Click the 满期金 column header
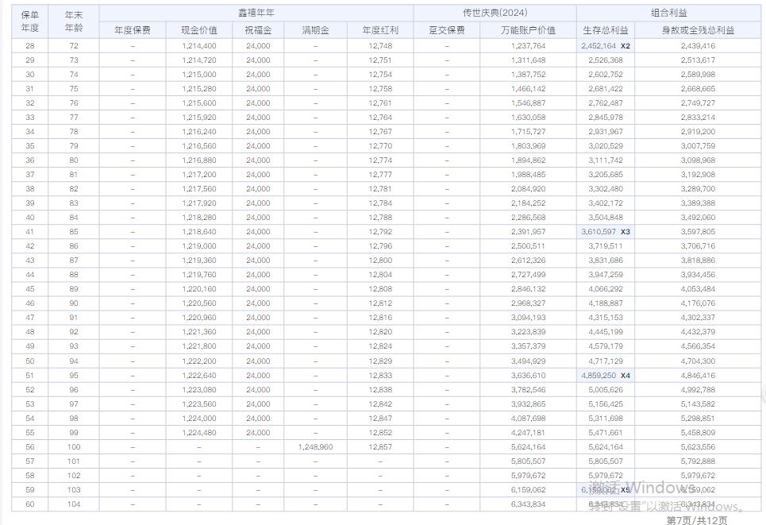 pyautogui.click(x=315, y=30)
